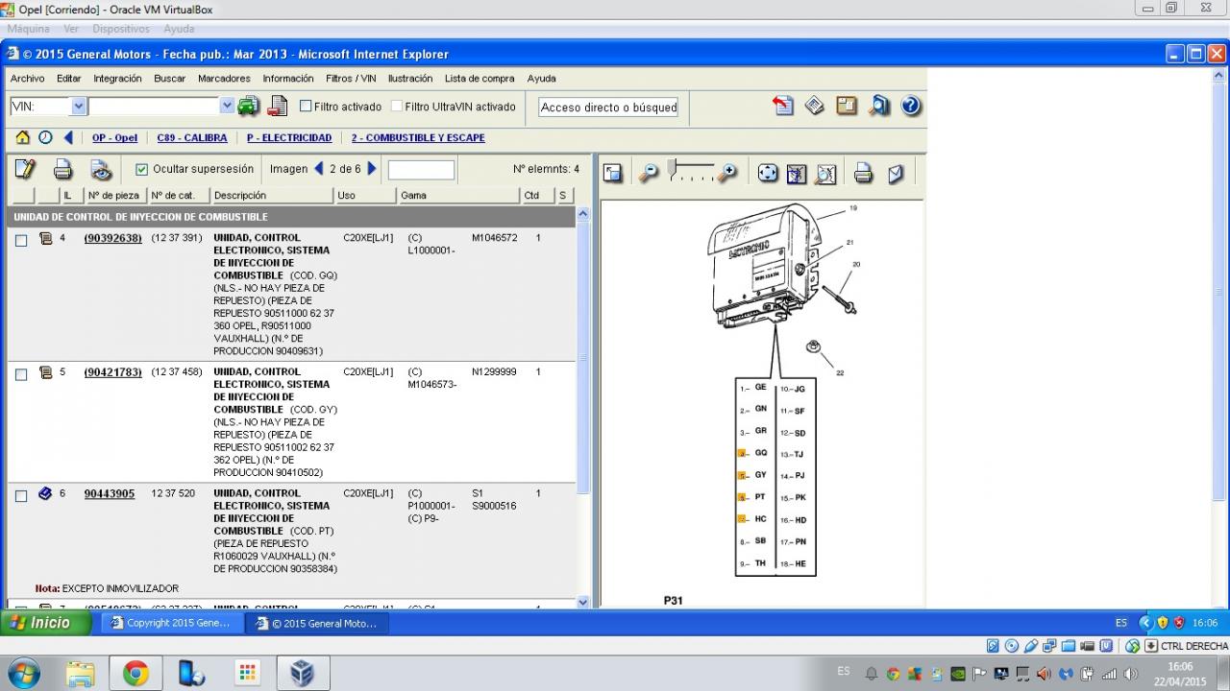The width and height of the screenshot is (1230, 691).
Task: Open the blue help question mark icon
Action: (911, 106)
